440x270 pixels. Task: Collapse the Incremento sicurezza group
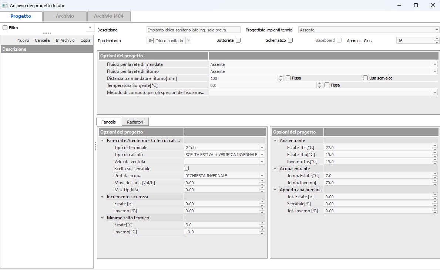click(103, 197)
